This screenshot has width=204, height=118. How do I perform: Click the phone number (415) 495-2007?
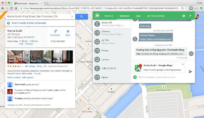click(x=58, y=41)
